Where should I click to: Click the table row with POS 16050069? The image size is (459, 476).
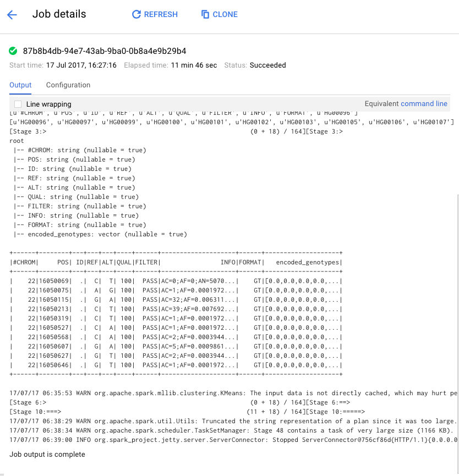tap(176, 281)
